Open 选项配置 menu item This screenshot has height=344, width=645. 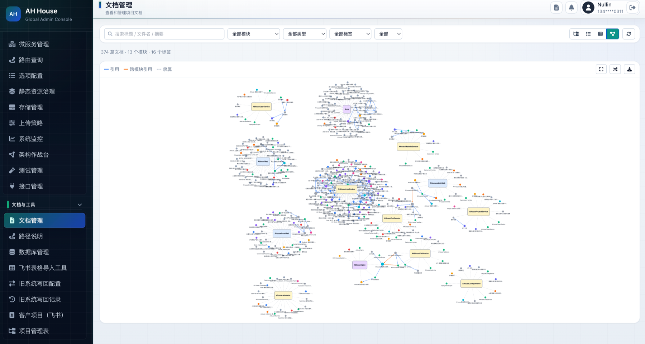pos(45,76)
